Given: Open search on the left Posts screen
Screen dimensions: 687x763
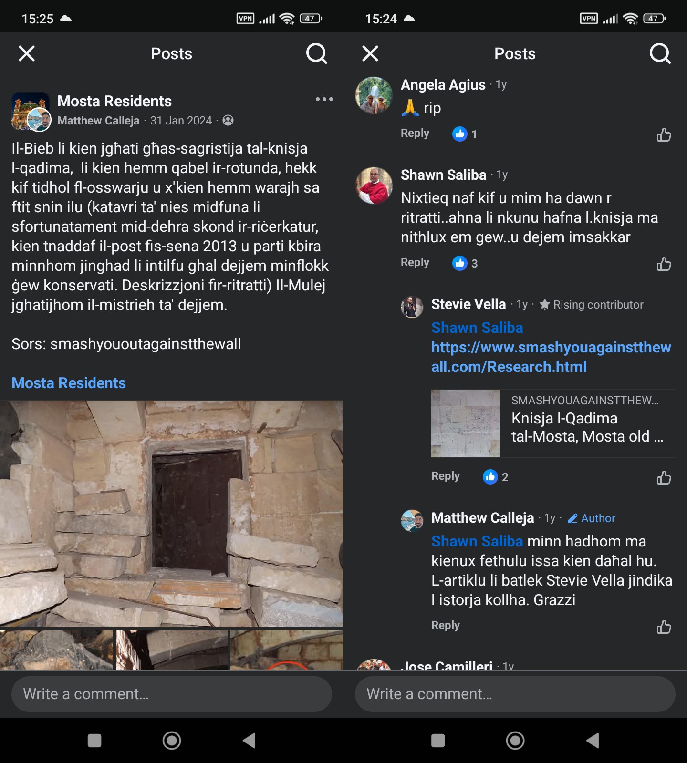Looking at the screenshot, I should pos(317,53).
